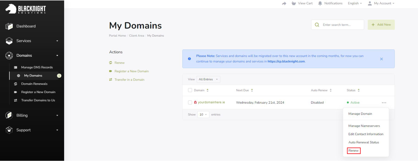Open the Show 10 entries dropdown
This screenshot has width=418, height=161.
tap(203, 115)
